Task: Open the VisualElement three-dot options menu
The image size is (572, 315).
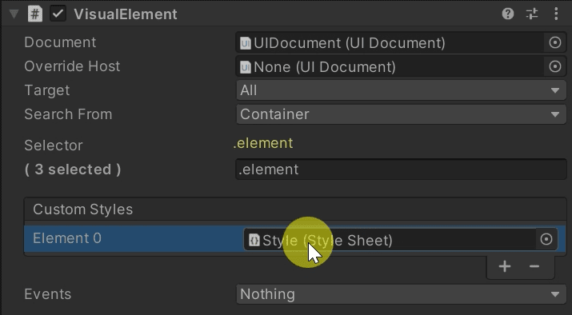Action: tap(556, 14)
